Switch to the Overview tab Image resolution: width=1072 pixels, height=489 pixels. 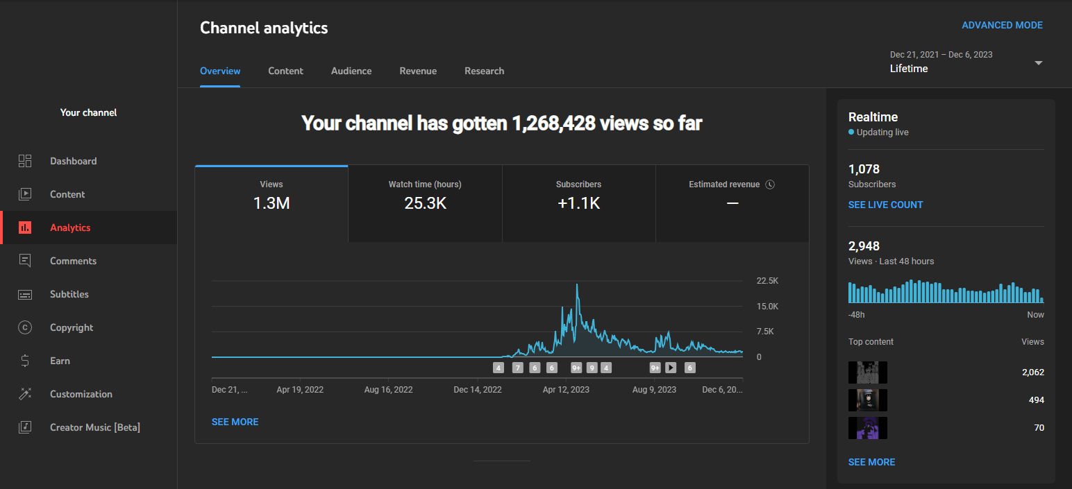220,71
